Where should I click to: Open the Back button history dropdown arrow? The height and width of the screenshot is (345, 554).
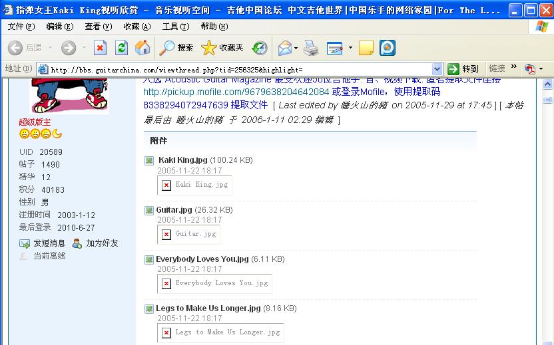49,48
